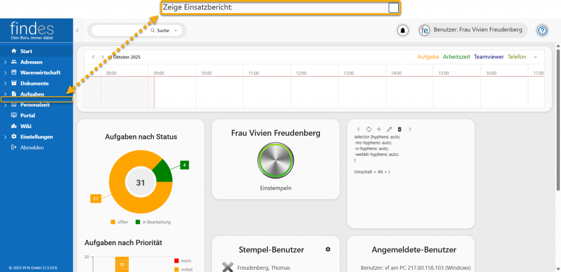The image size is (561, 272).
Task: Expand timeline filter dropdown next to Telefon
Action: [535, 57]
